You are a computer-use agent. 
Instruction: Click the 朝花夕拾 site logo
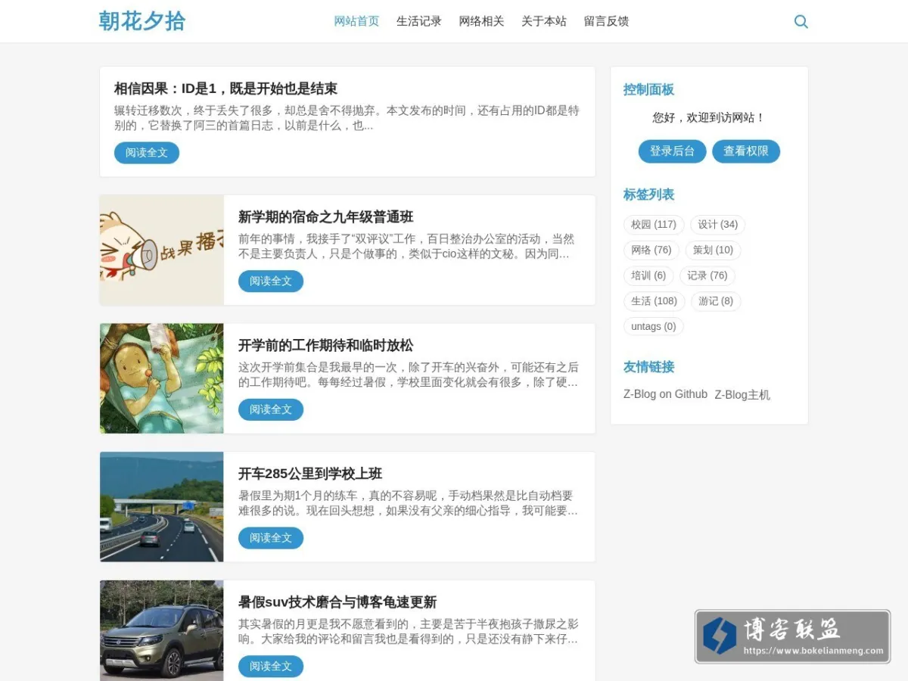pyautogui.click(x=142, y=21)
